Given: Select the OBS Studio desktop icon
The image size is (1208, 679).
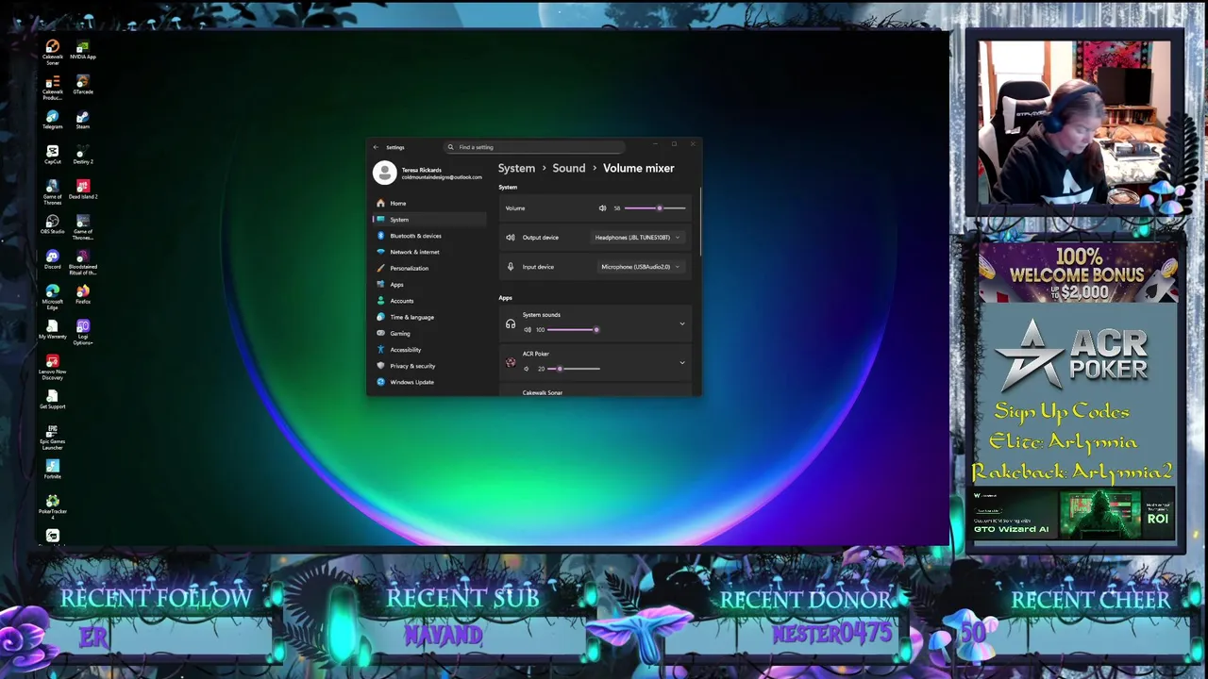Looking at the screenshot, I should (53, 224).
